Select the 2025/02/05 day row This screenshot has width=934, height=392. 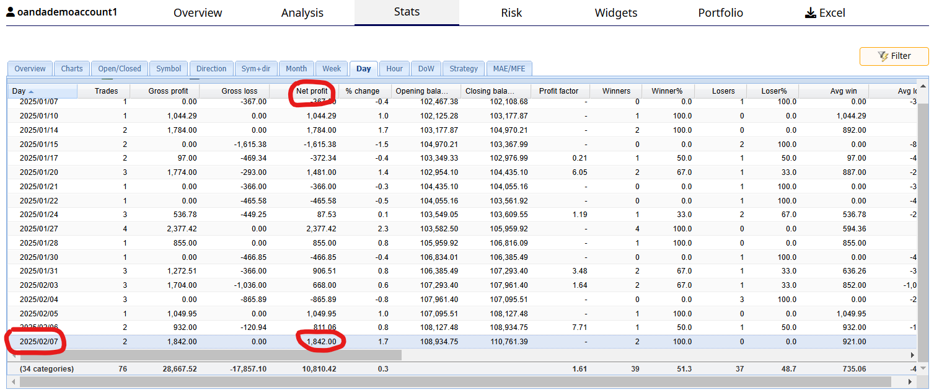[462, 313]
